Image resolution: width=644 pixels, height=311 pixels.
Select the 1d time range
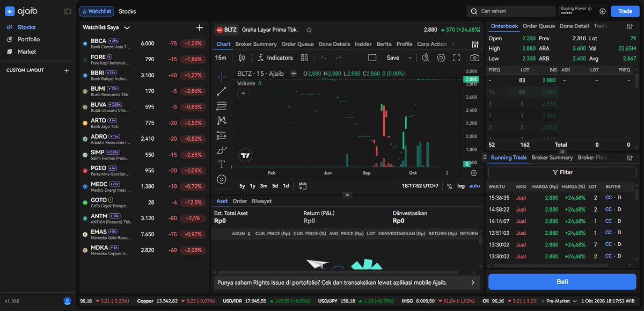tap(286, 186)
